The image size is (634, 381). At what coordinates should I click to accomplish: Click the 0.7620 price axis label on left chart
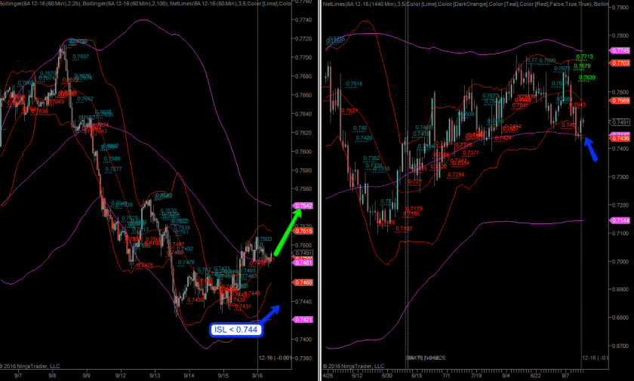pyautogui.click(x=303, y=133)
